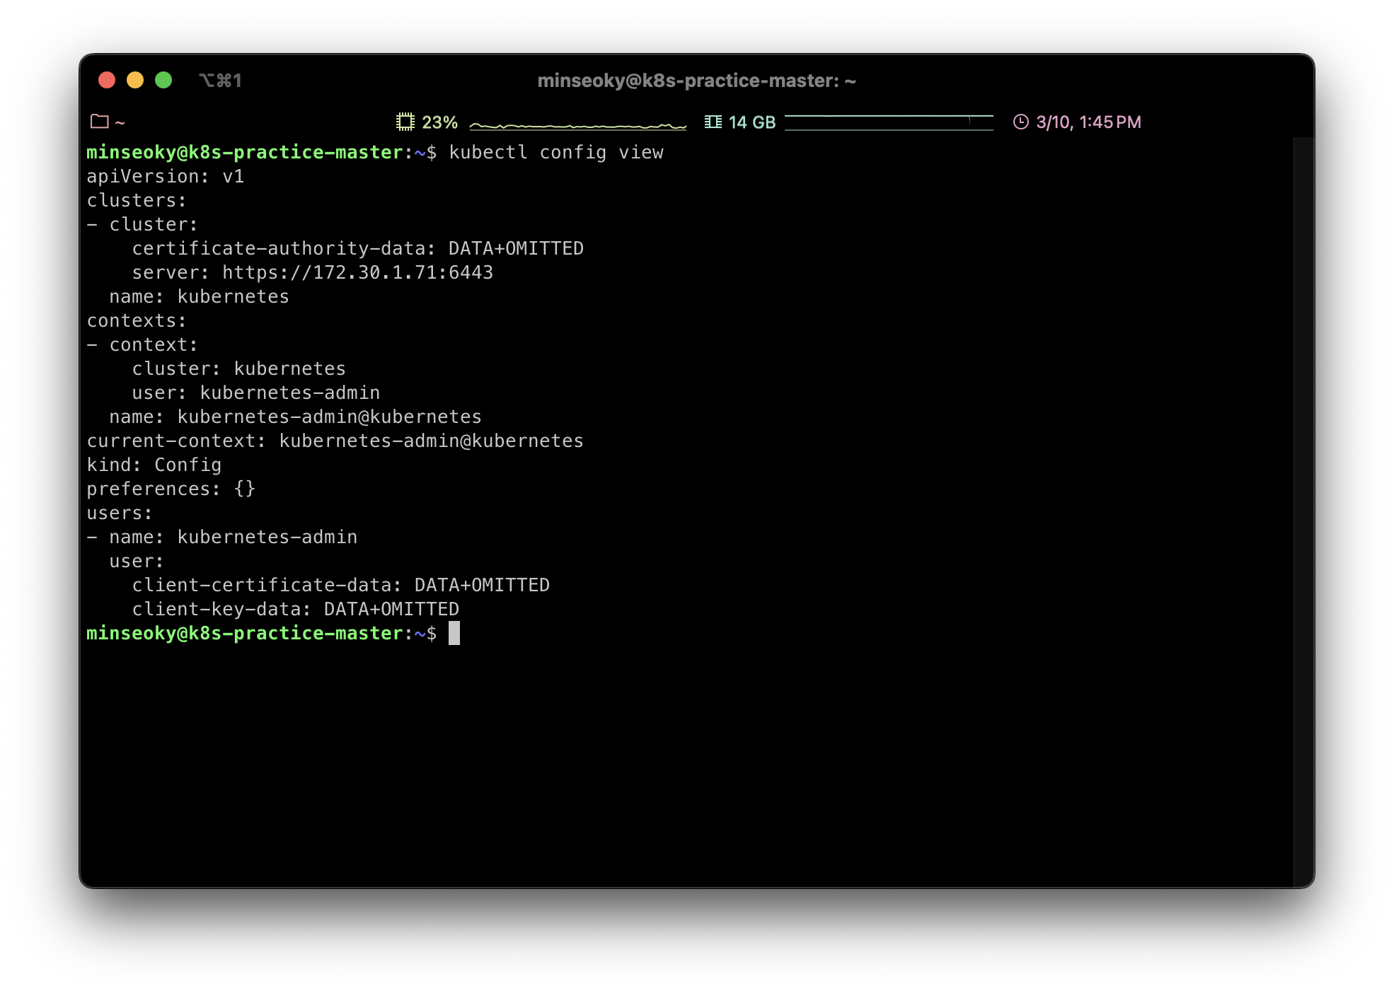Click the ⌥⌘1 window shortcut indicator
Viewport: 1394px width, 993px height.
220,81
